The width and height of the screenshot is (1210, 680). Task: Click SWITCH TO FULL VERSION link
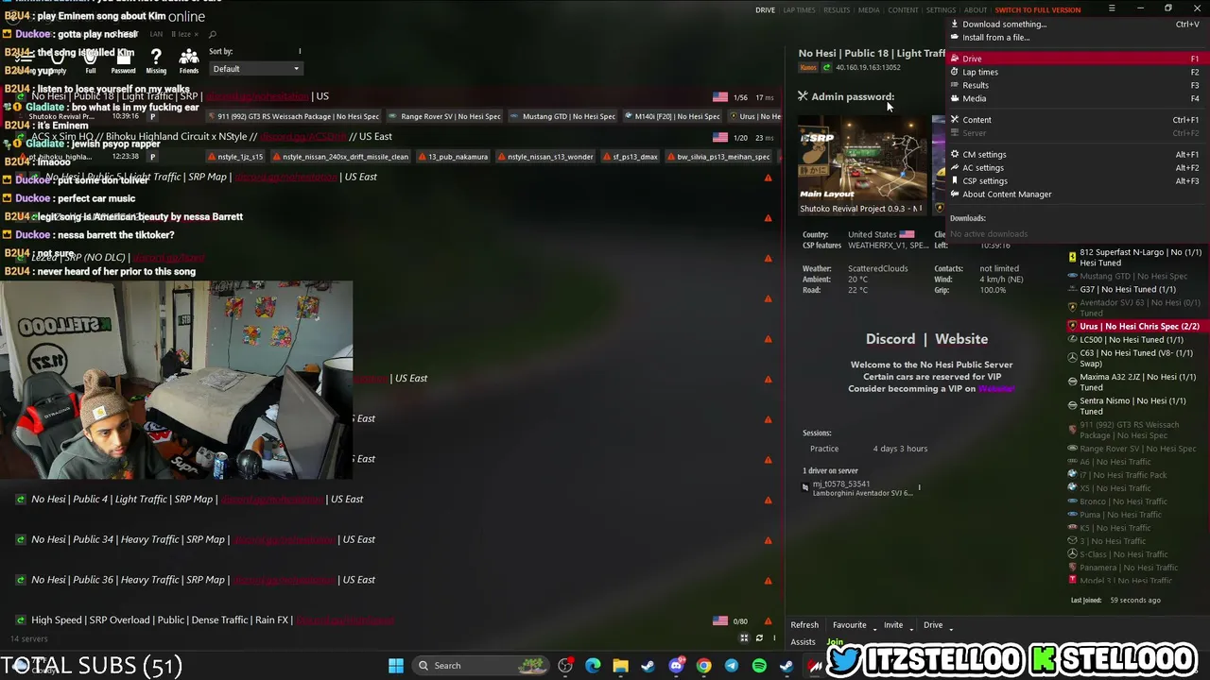point(1038,10)
